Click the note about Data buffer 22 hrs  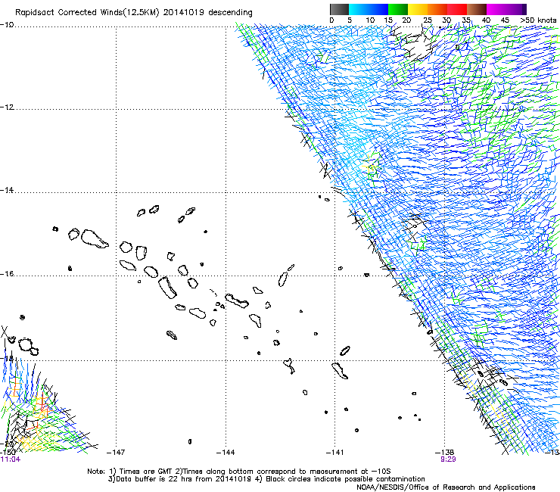(x=266, y=479)
